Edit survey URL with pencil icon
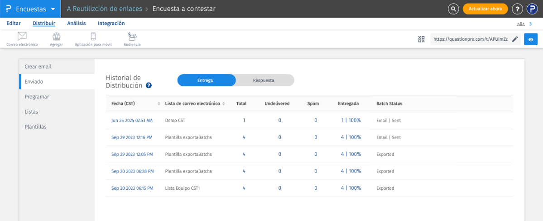 (x=514, y=39)
